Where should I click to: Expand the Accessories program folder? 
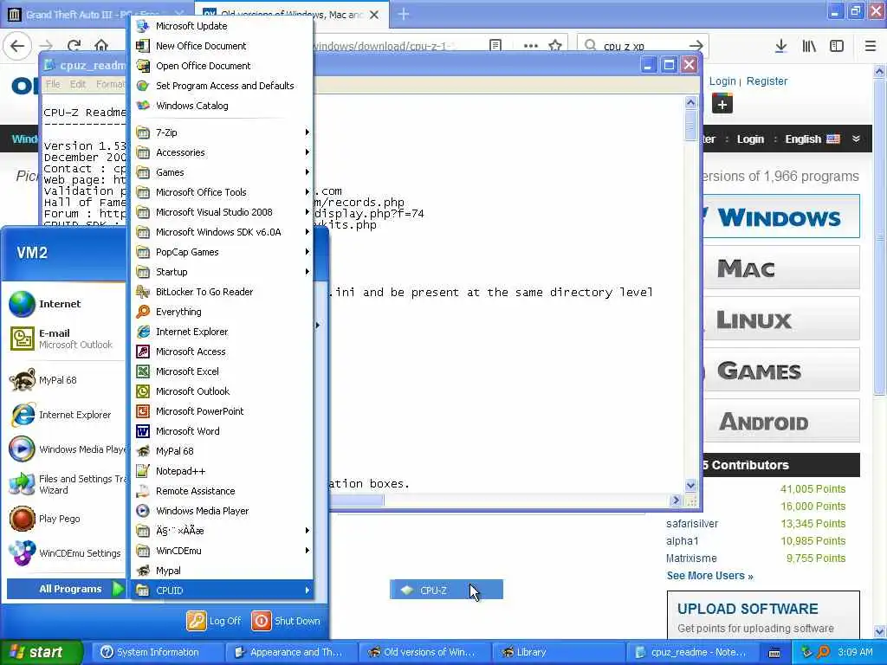tap(222, 152)
